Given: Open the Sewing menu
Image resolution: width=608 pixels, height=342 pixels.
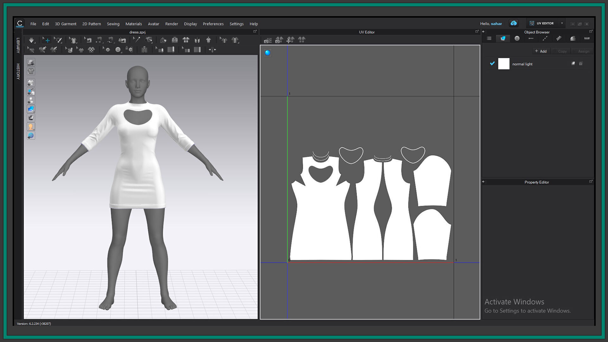Looking at the screenshot, I should click(x=113, y=24).
